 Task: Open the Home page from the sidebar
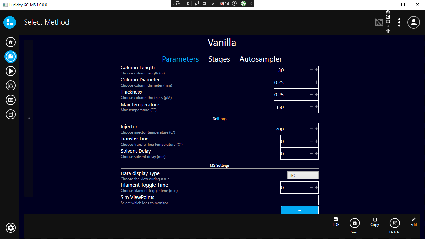(11, 42)
